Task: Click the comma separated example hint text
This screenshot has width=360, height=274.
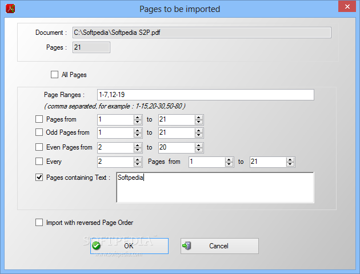Action: pos(115,106)
